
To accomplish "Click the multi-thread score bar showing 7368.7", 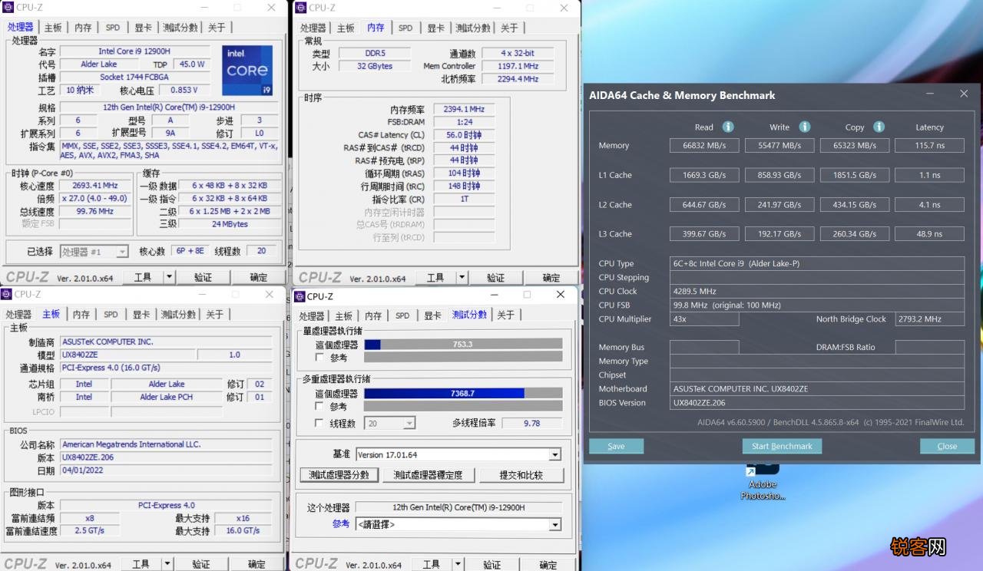I will point(463,394).
